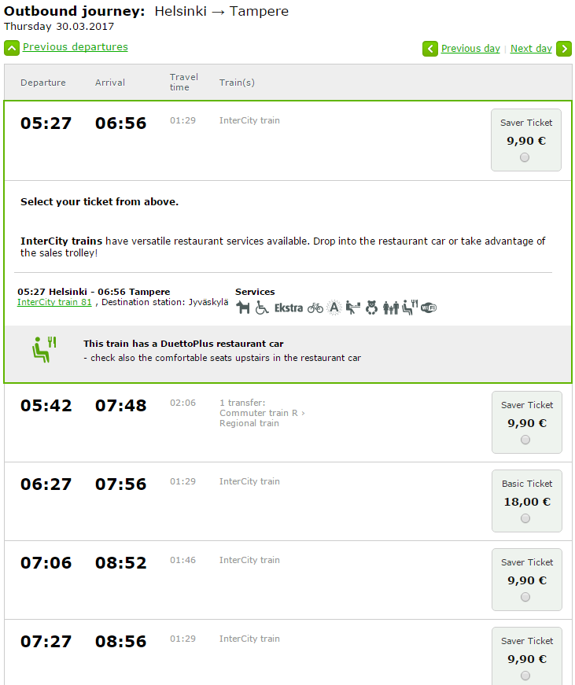575x685 pixels.
Task: Click the restaurant car service icon
Action: [409, 308]
